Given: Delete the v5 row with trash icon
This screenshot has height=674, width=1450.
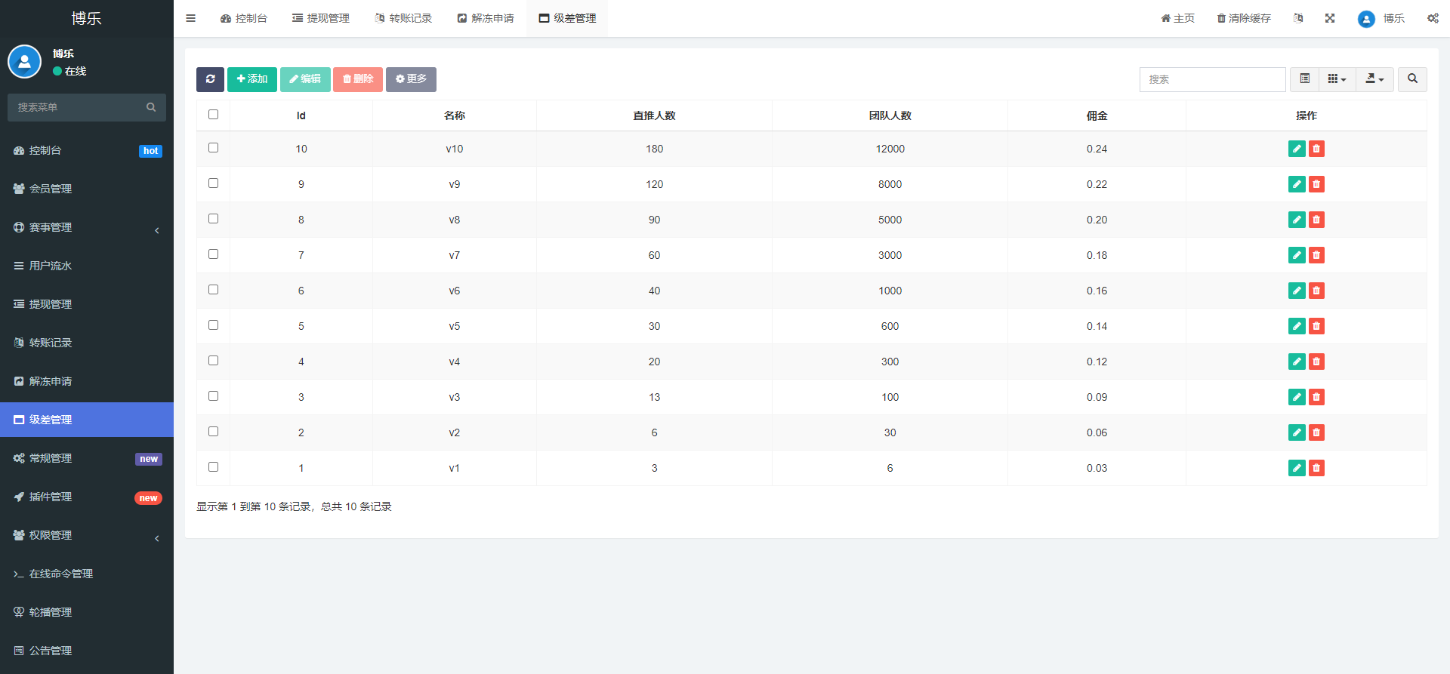Looking at the screenshot, I should coord(1316,326).
